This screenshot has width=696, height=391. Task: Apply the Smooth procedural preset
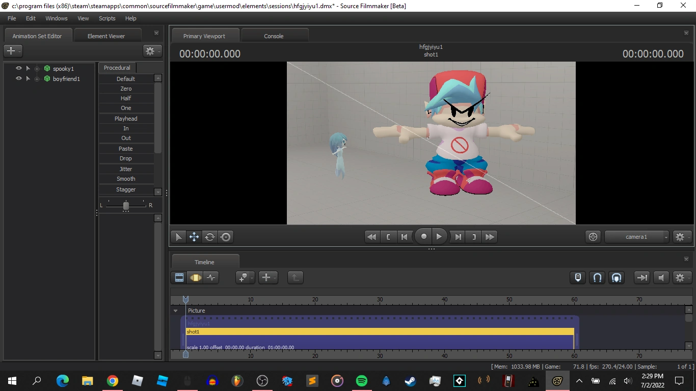[126, 179]
